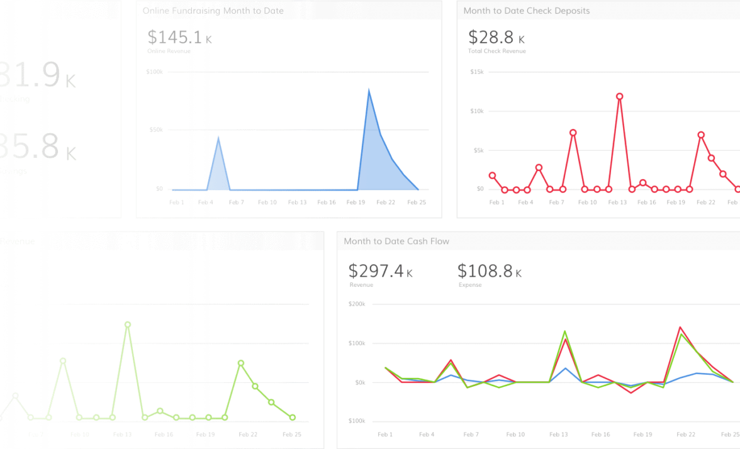Click the green data point above Feb 22 label
The height and width of the screenshot is (449, 740).
pyautogui.click(x=240, y=363)
